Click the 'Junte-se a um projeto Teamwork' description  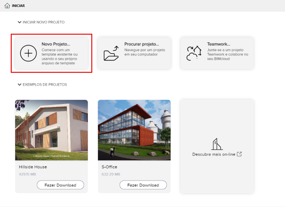click(x=227, y=54)
